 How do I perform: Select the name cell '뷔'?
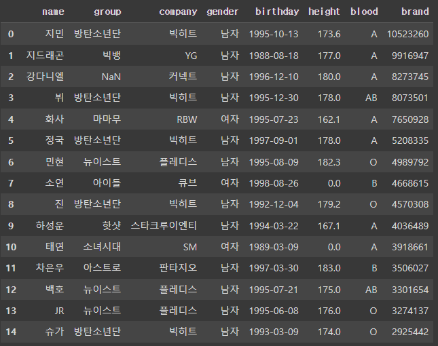59,98
